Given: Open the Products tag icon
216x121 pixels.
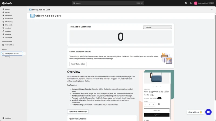Looking at the screenshot, I should pos(3,16).
